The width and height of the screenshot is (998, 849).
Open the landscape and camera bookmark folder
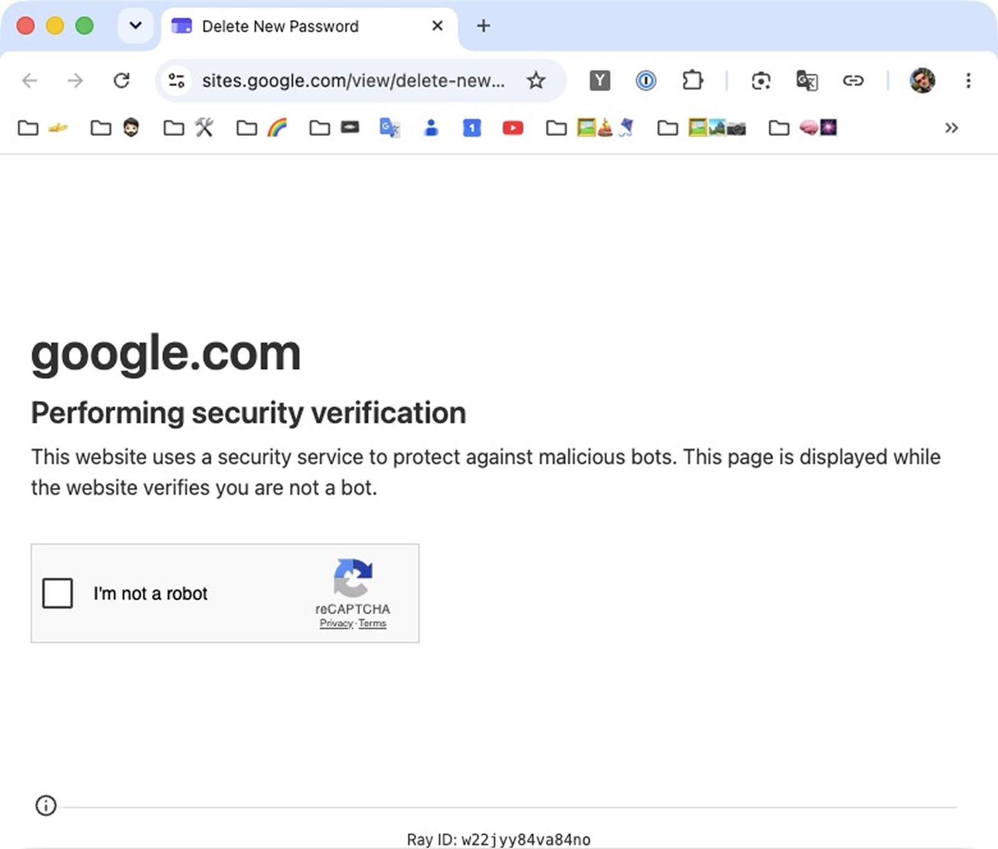point(702,128)
